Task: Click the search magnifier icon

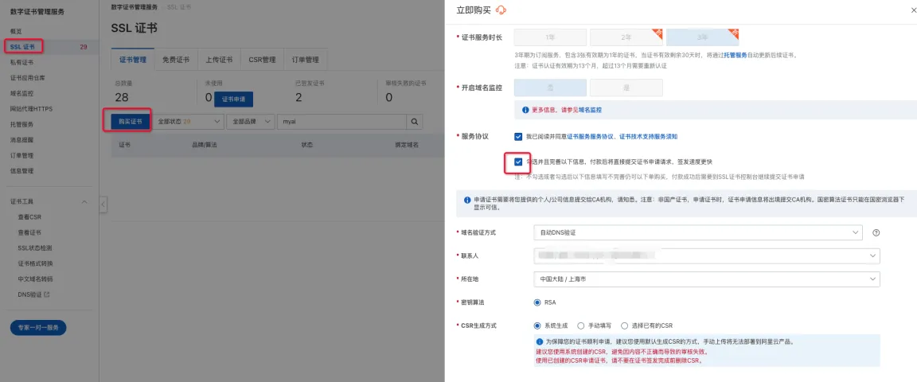Action: click(x=415, y=122)
